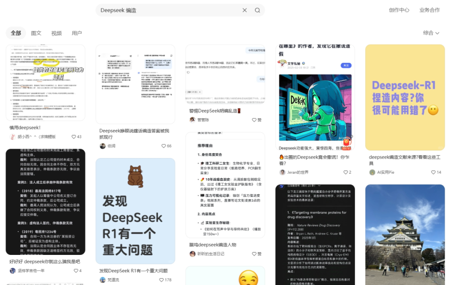Open the two-chat-screenshots thumbnail by 伯润
This screenshot has width=465, height=285.
[x=135, y=84]
